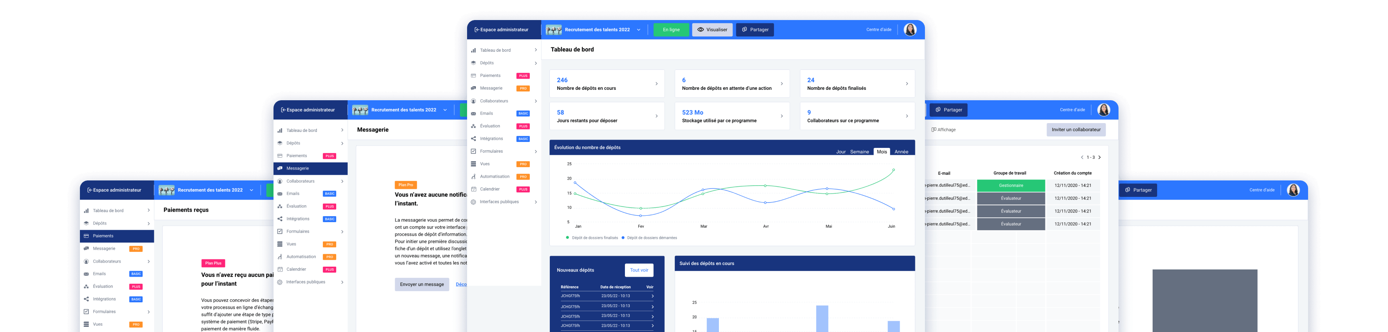
Task: Toggle the Visualiser eye button
Action: click(x=712, y=30)
